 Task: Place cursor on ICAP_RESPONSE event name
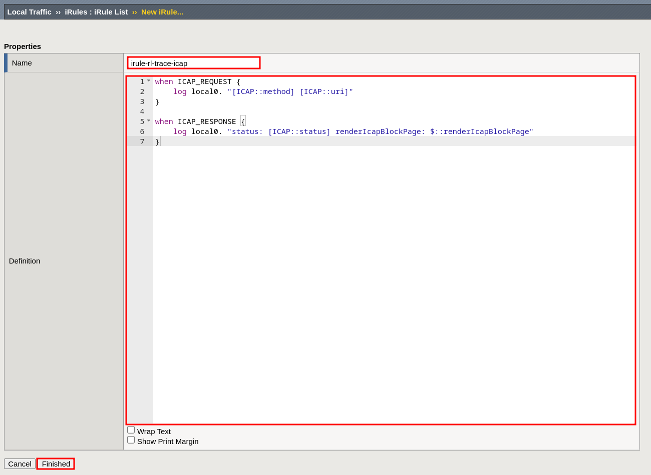tap(206, 121)
